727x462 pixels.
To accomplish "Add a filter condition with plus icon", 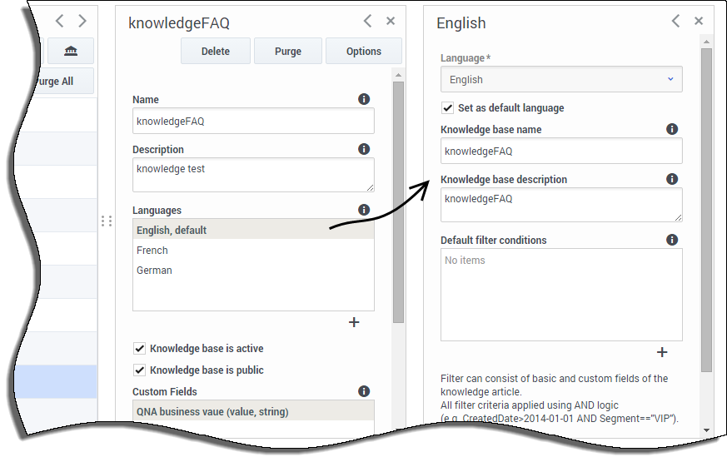I will tap(662, 353).
